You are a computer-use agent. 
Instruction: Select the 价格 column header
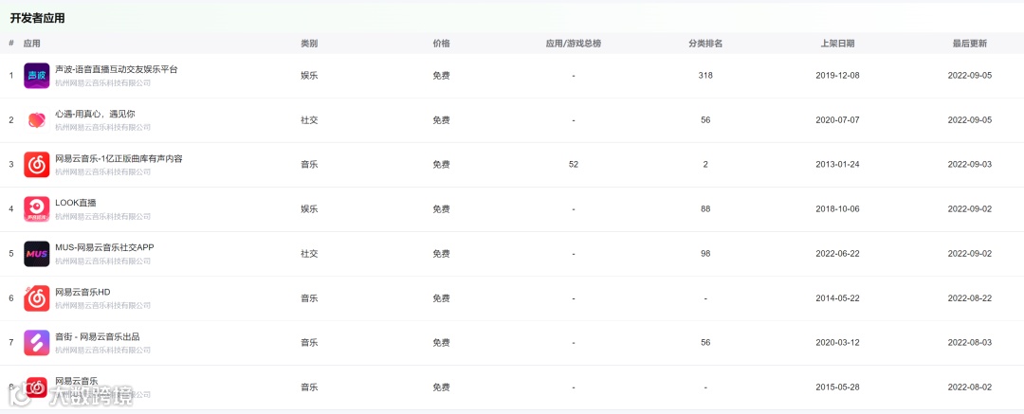[442, 44]
